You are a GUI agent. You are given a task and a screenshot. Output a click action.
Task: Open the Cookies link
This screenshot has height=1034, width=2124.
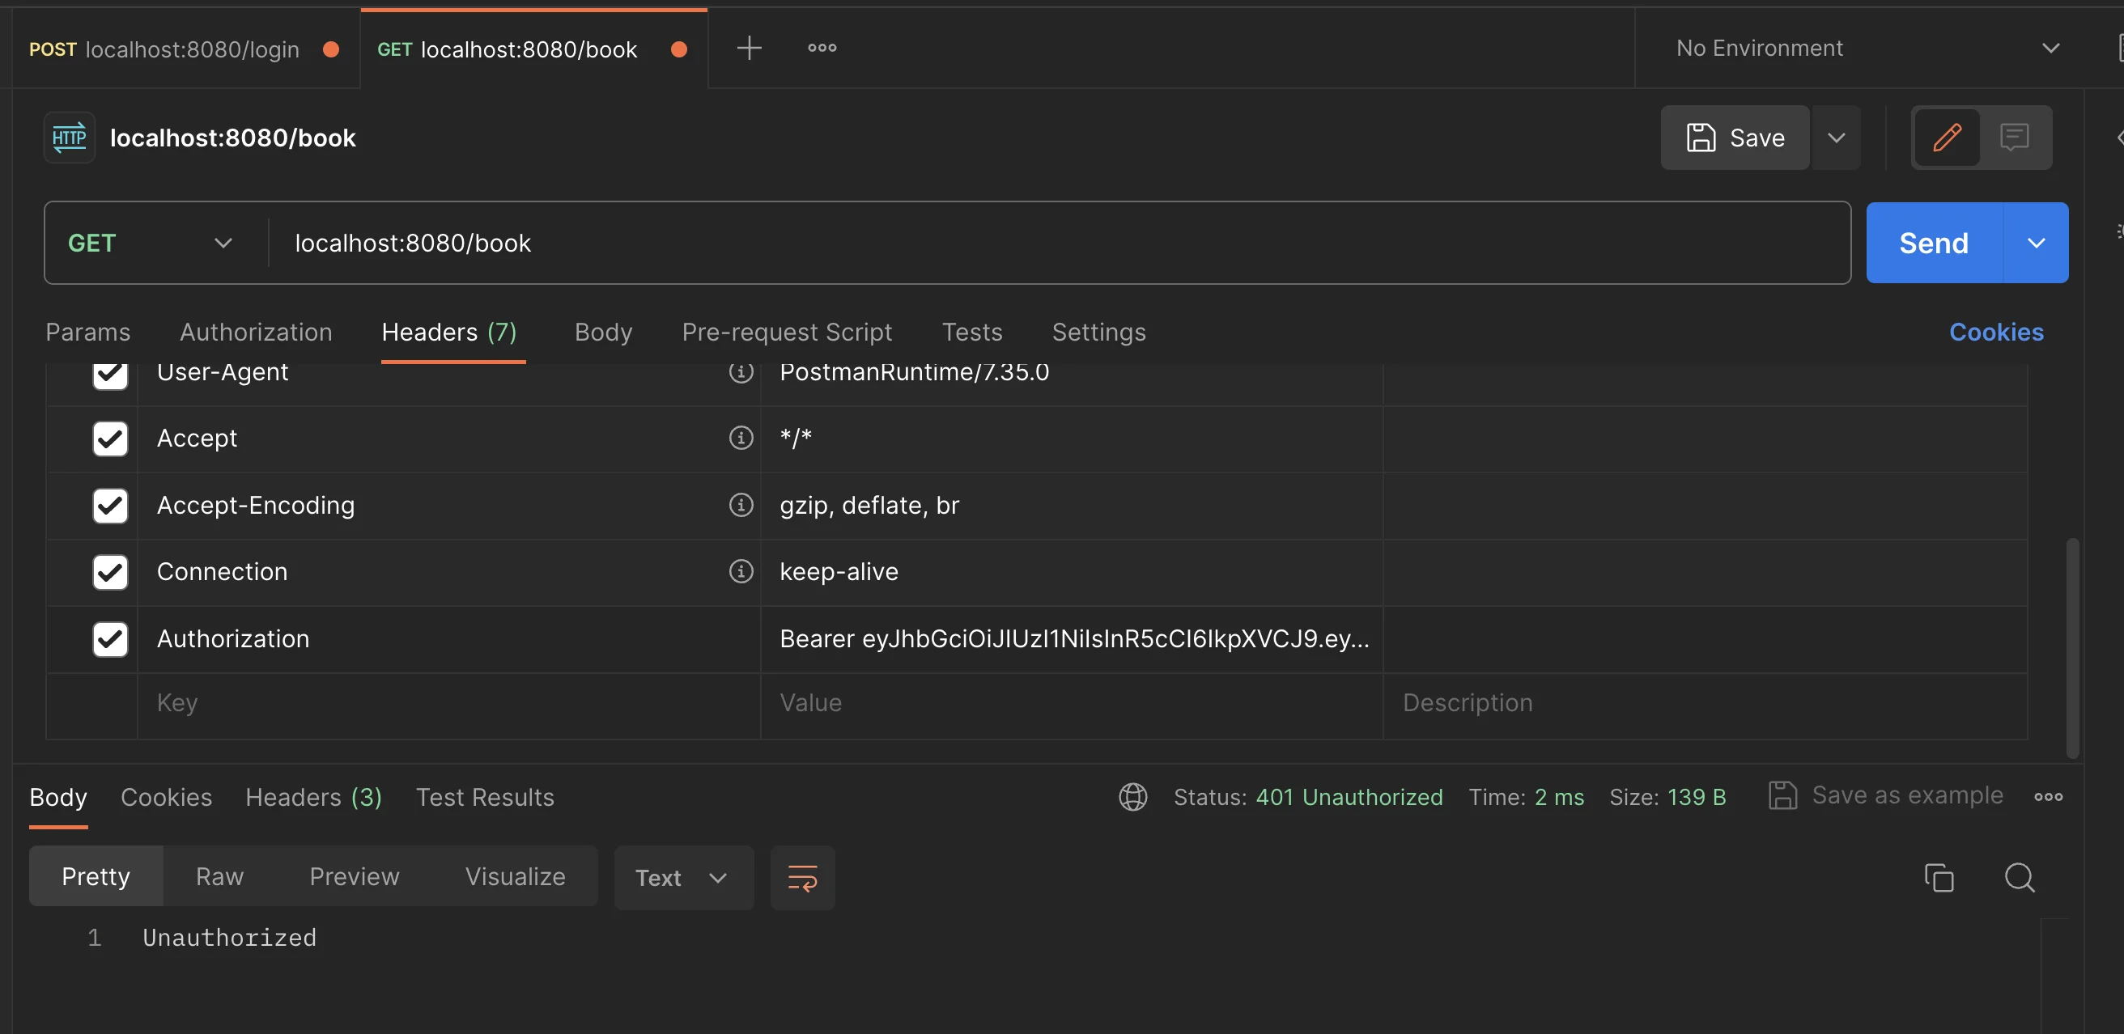click(x=1995, y=332)
